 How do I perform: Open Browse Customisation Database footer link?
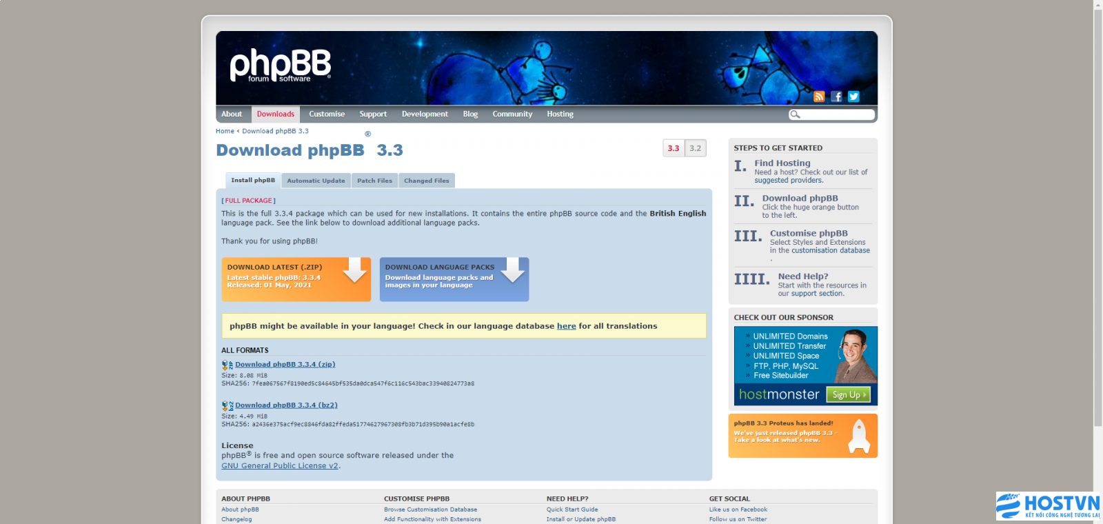(x=430, y=510)
